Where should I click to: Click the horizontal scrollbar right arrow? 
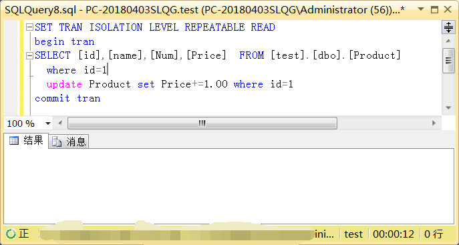(x=434, y=123)
